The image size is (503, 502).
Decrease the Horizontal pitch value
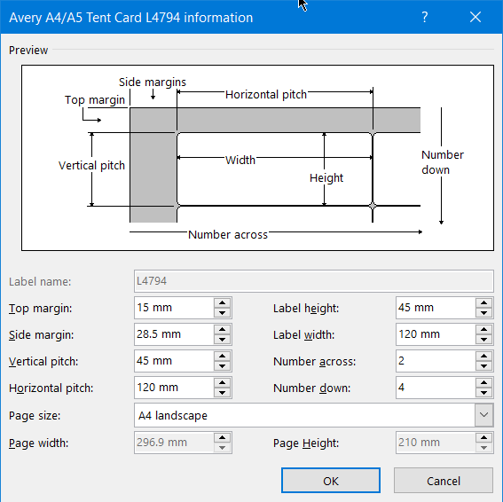pyautogui.click(x=223, y=393)
